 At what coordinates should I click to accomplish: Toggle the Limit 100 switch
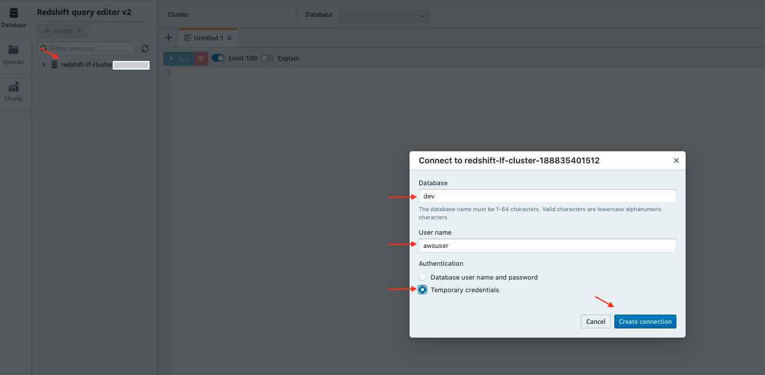(x=218, y=58)
